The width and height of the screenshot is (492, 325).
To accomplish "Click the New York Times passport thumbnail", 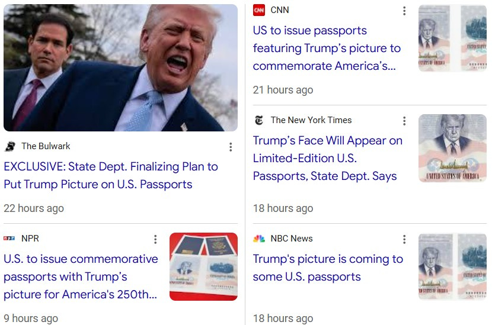I will [x=452, y=148].
